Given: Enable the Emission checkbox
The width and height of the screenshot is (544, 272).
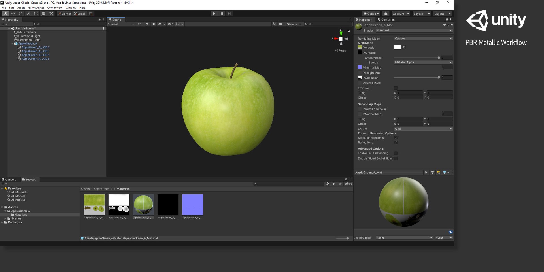Looking at the screenshot, I should [x=396, y=88].
